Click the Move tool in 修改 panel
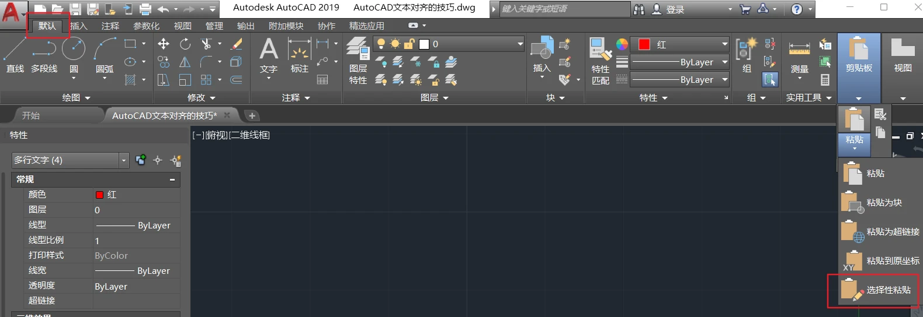Viewport: 923px width, 317px height. [164, 44]
